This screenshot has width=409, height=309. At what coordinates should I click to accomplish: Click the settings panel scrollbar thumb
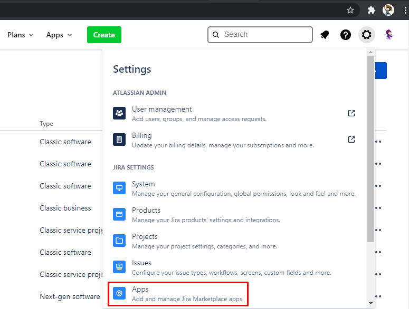(370, 149)
